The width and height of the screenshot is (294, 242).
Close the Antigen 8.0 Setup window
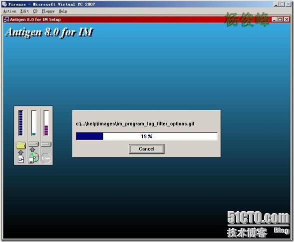tap(287, 19)
